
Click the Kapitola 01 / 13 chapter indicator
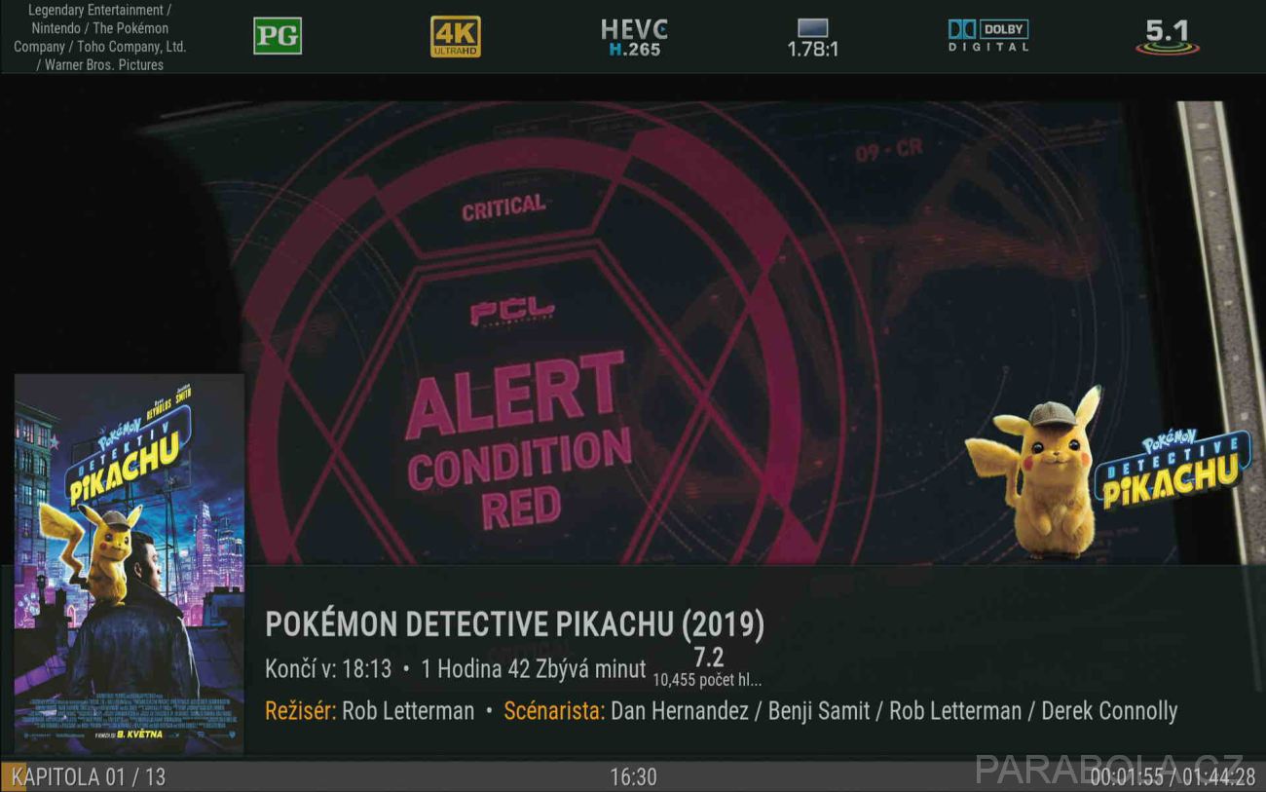point(89,776)
